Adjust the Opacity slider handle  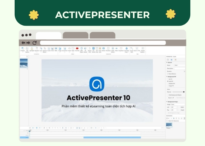pyautogui.click(x=184, y=92)
